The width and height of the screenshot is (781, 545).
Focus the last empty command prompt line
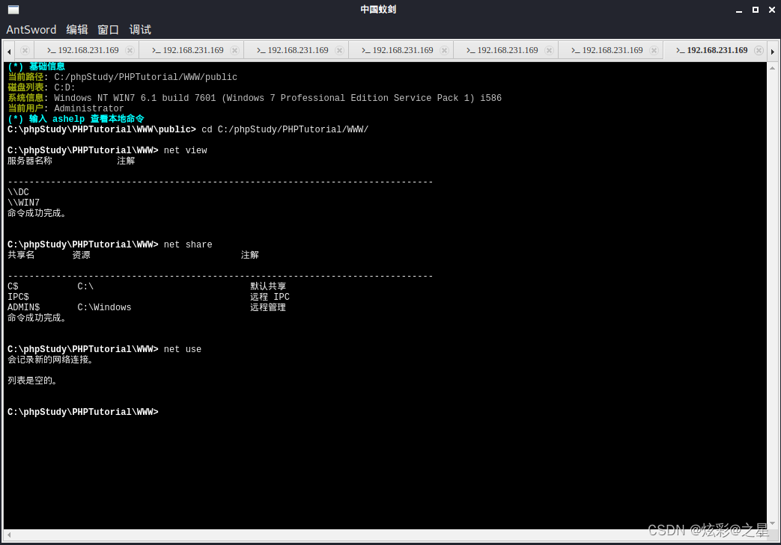(x=83, y=412)
